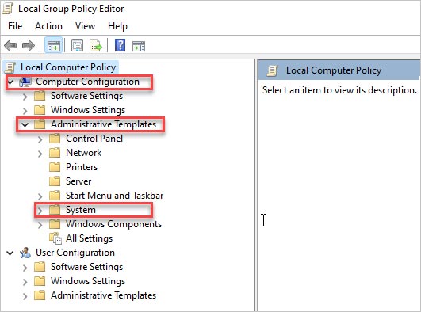Expand Software Settings under User Configuration

pyautogui.click(x=25, y=268)
